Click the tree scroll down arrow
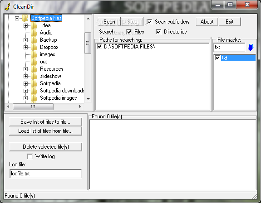The width and height of the screenshot is (261, 203). pyautogui.click(x=88, y=99)
